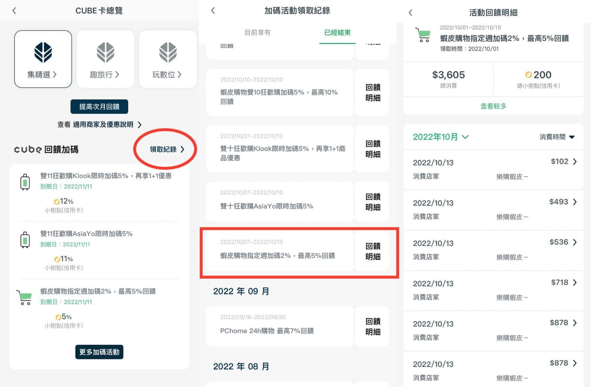Select the 雙11狂歡購Klook限時加碼5% offer title
The height and width of the screenshot is (387, 595).
click(106, 176)
